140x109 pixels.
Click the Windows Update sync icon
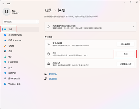coord(5,84)
